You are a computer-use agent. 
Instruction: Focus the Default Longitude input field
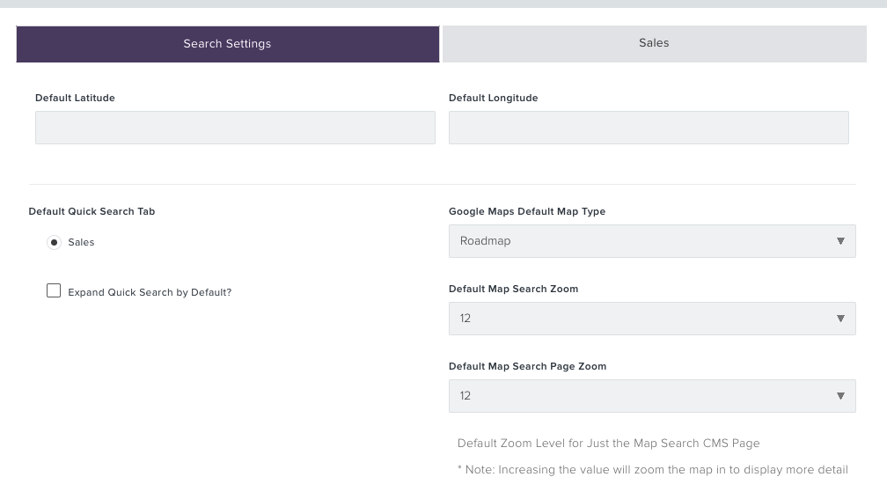coord(649,128)
